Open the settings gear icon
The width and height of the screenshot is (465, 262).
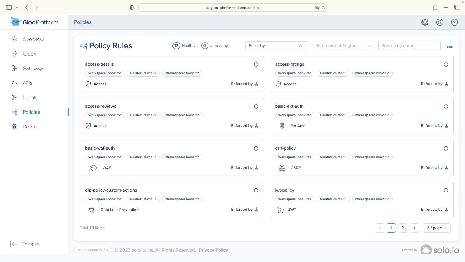(425, 22)
